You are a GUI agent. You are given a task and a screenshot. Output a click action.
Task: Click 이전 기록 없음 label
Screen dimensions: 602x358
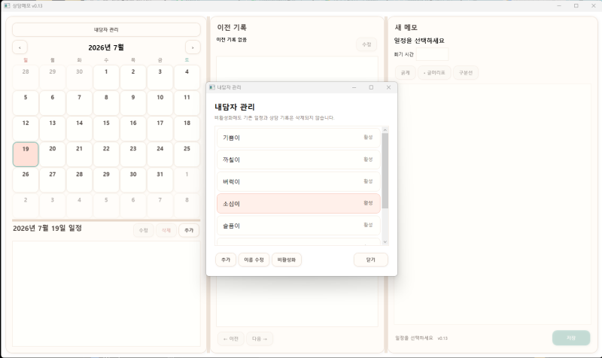232,40
